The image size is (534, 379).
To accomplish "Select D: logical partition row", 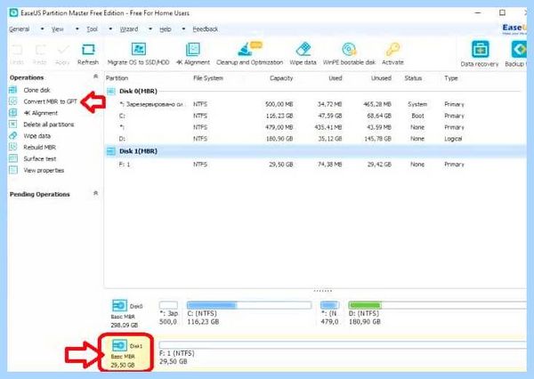I will 315,139.
